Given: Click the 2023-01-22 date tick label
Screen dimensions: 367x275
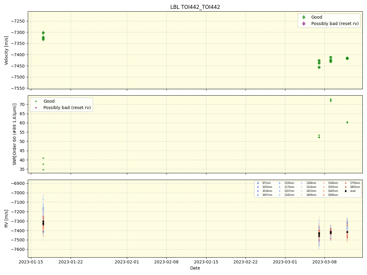Looking at the screenshot, I should tap(71, 262).
